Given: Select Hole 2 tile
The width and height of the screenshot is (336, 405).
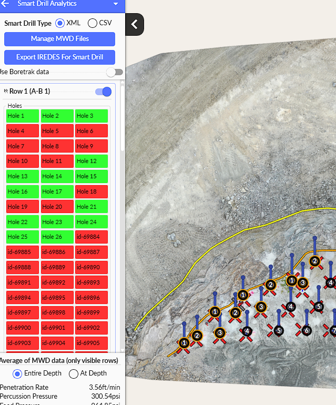Looking at the screenshot, I should tap(57, 116).
